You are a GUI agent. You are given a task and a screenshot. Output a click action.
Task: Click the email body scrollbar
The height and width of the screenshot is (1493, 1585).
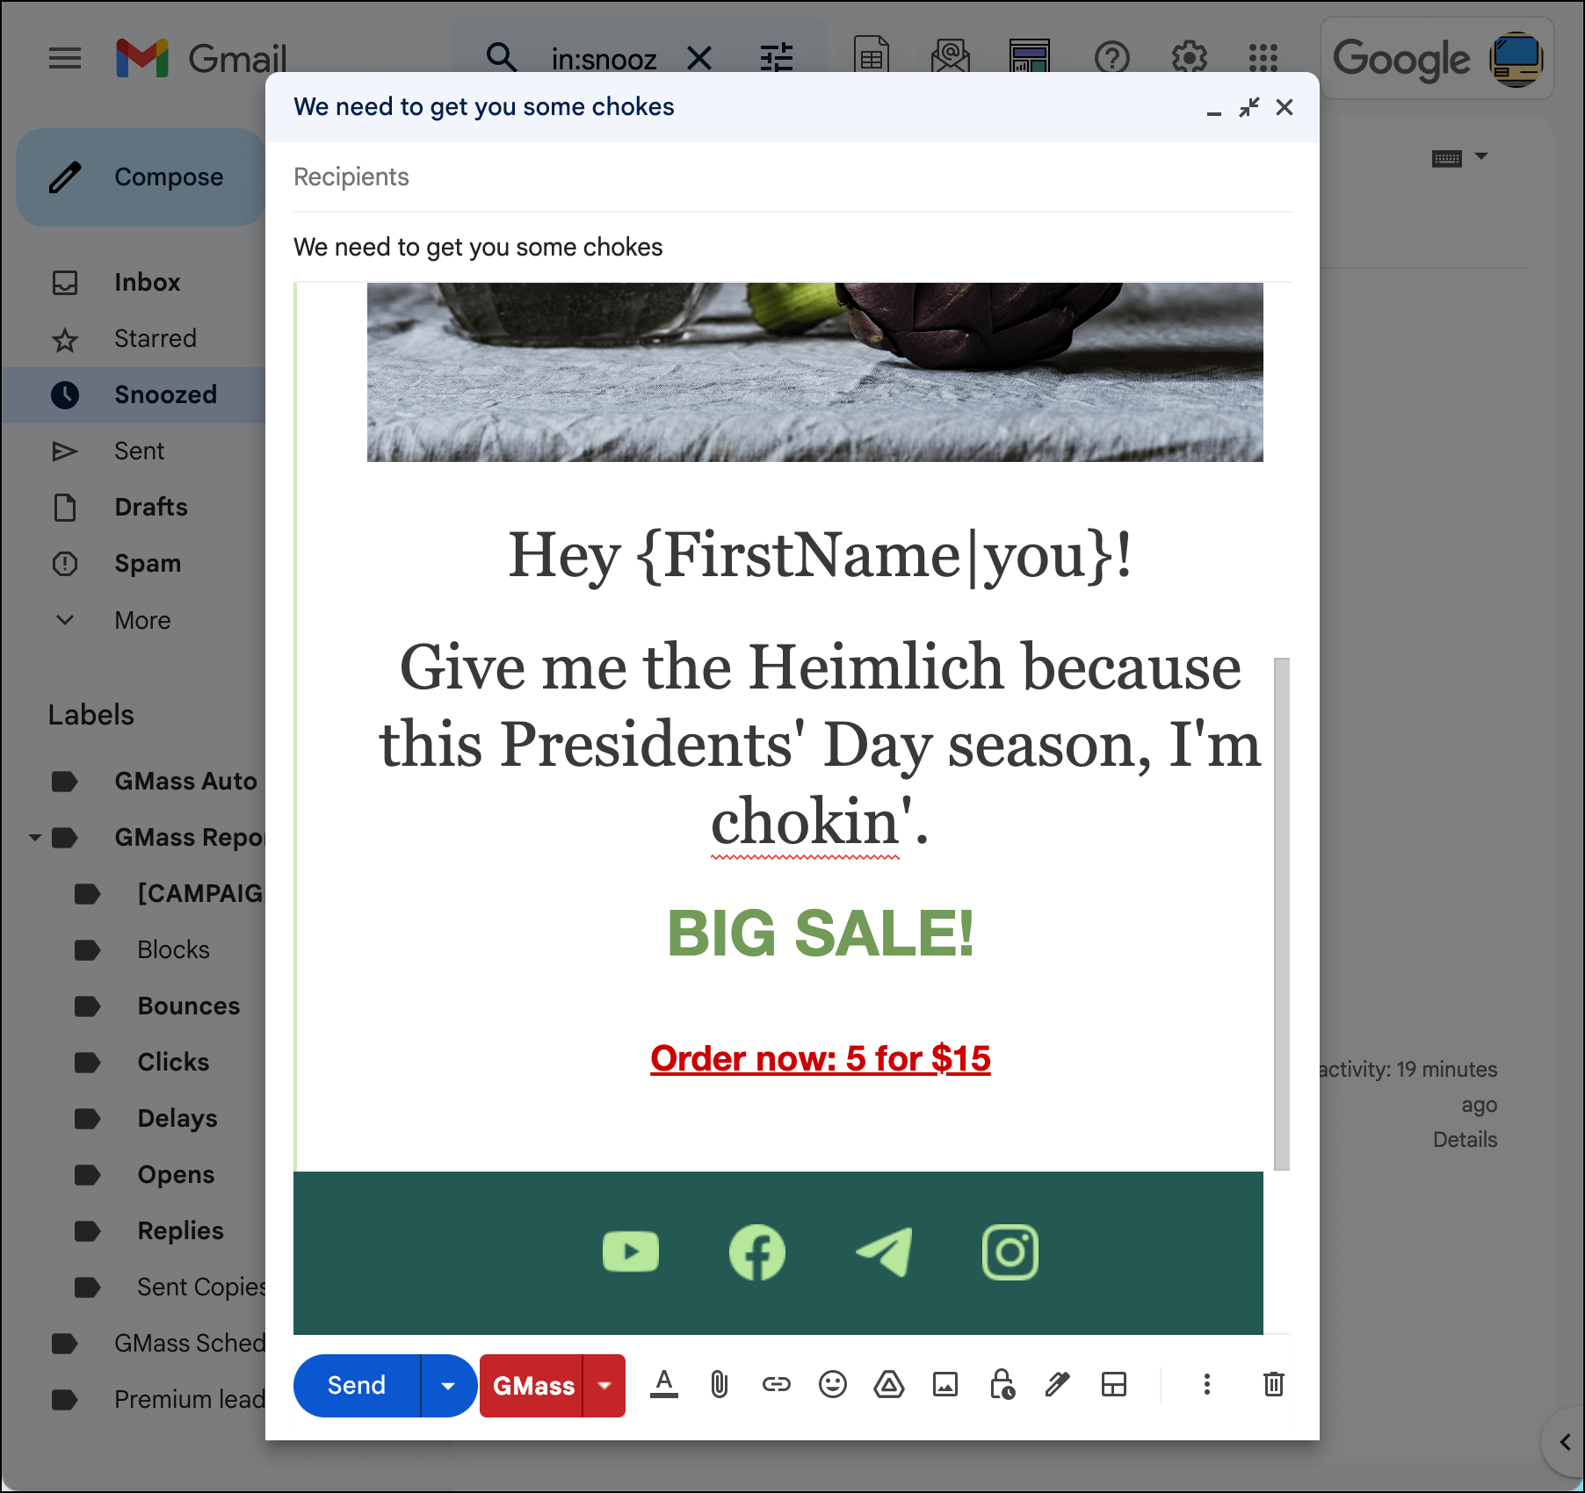tap(1282, 913)
